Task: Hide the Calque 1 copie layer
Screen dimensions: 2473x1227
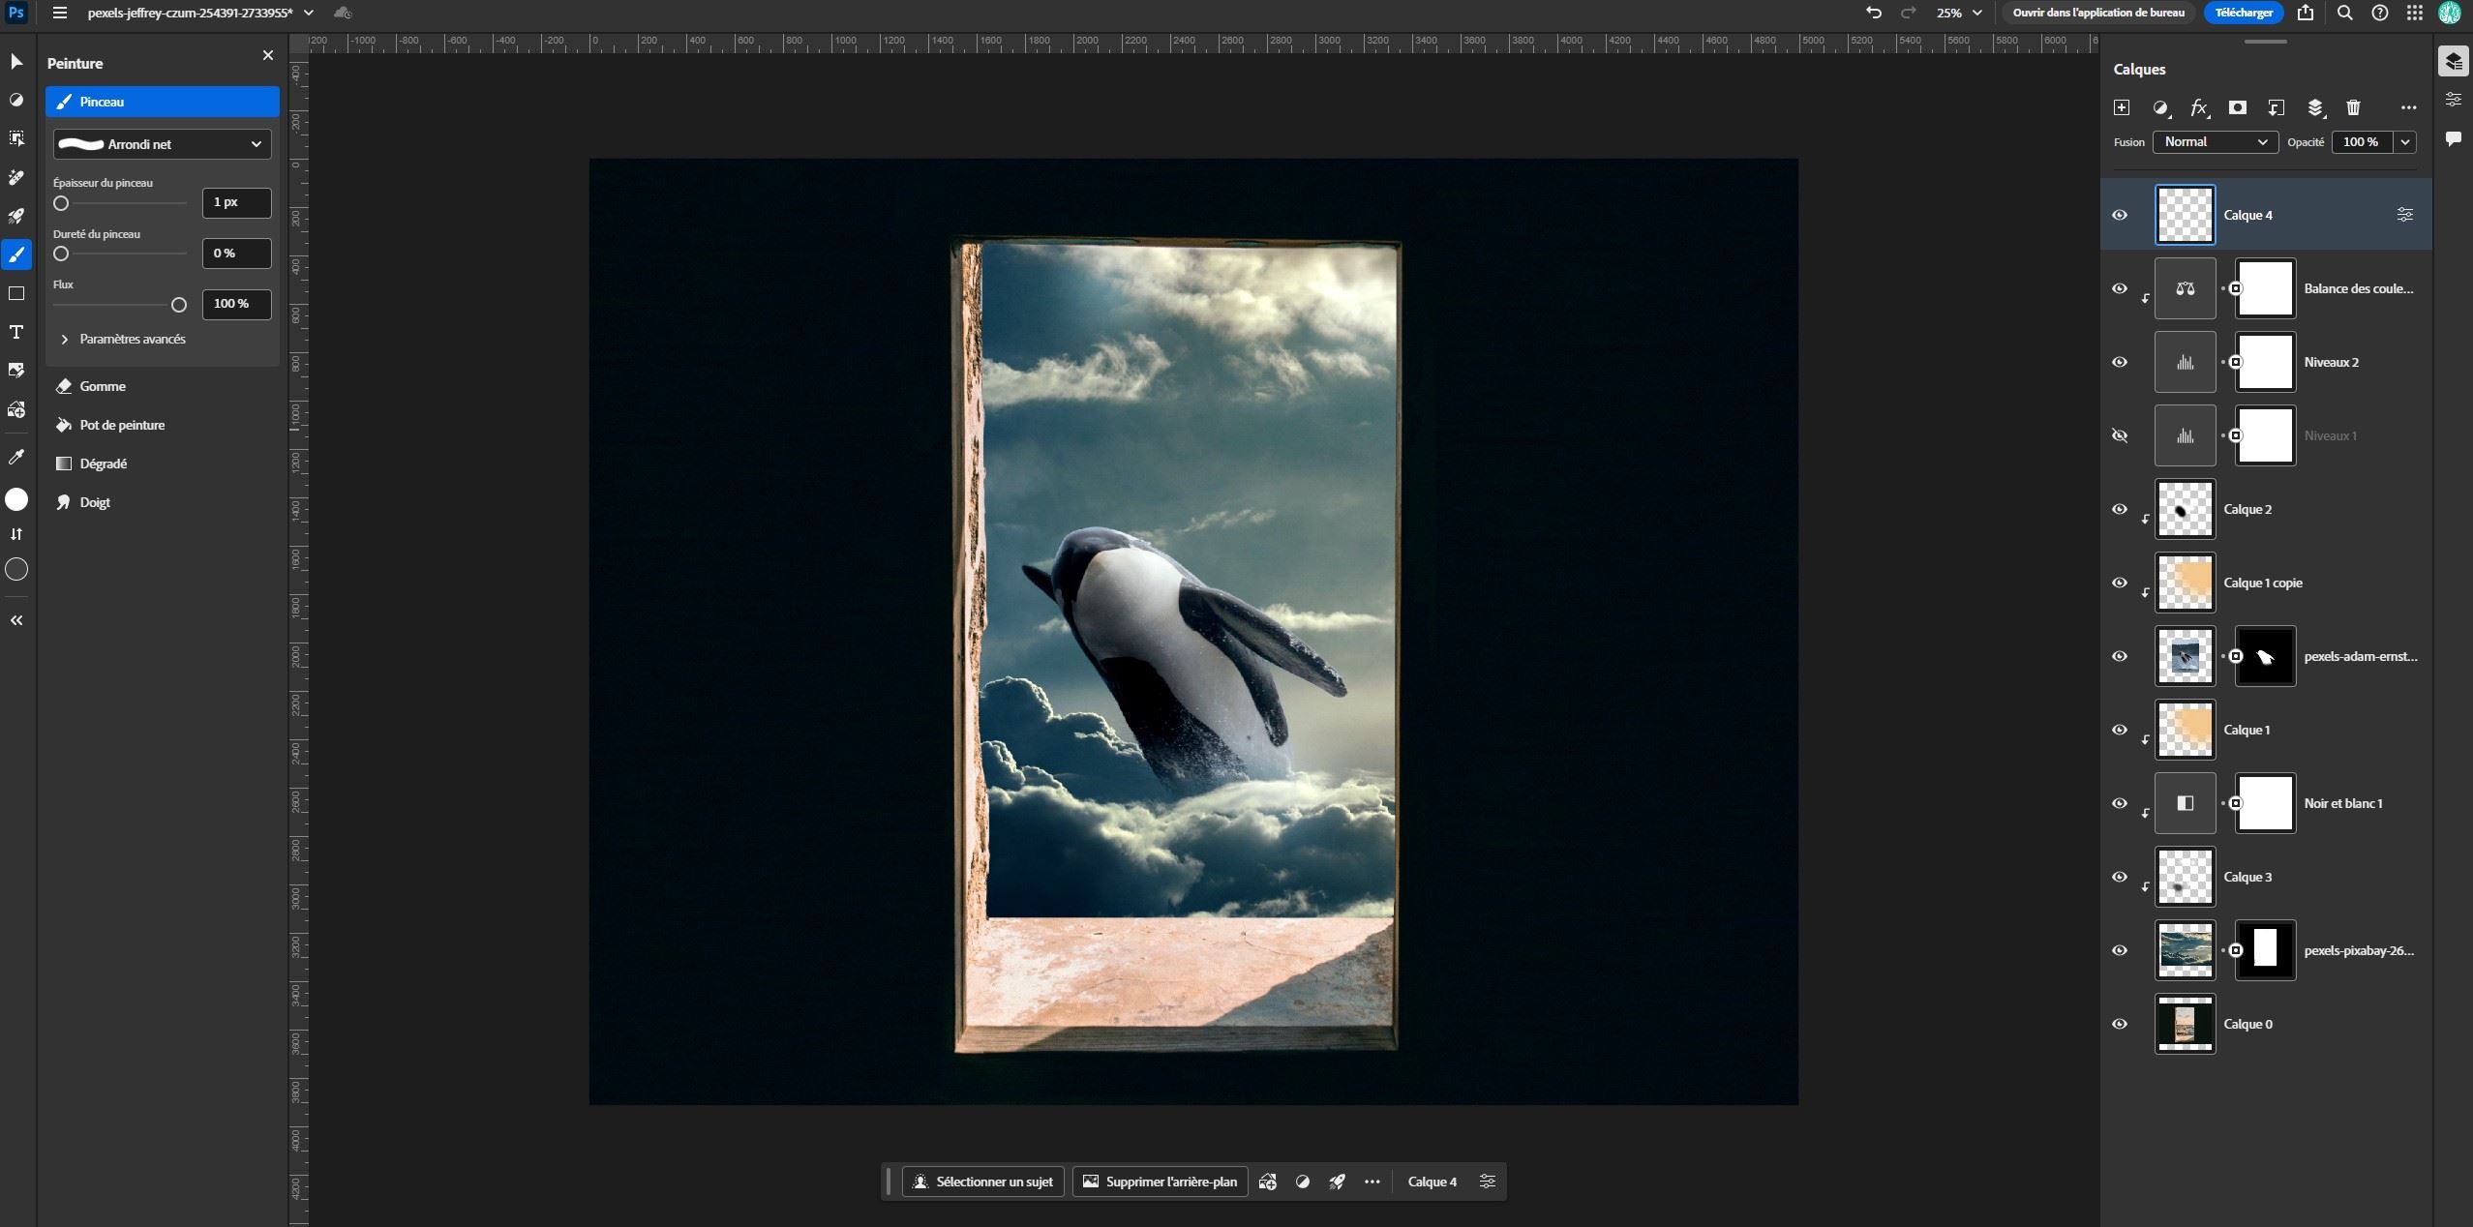Action: click(x=2120, y=583)
